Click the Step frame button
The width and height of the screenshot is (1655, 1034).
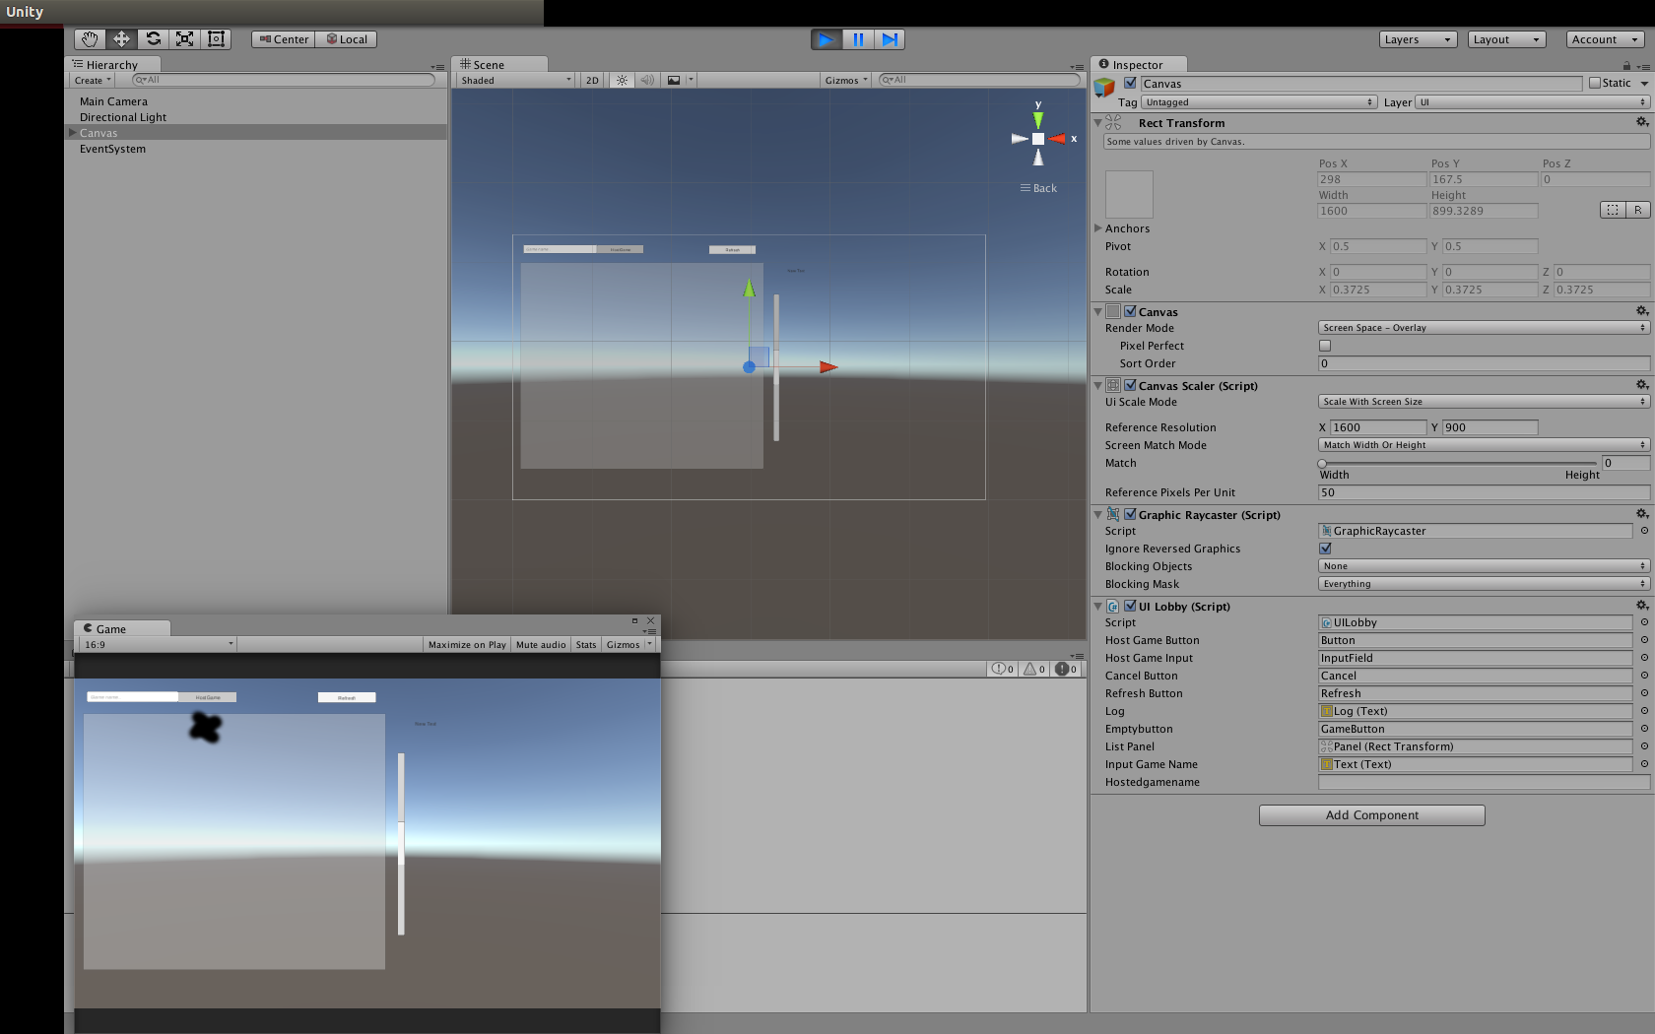[890, 39]
